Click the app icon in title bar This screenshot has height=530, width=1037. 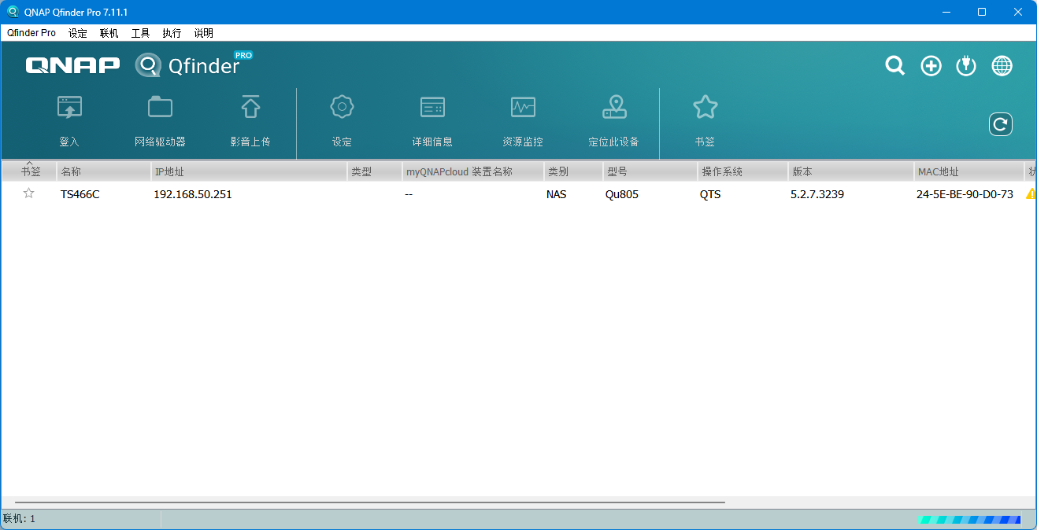click(13, 12)
